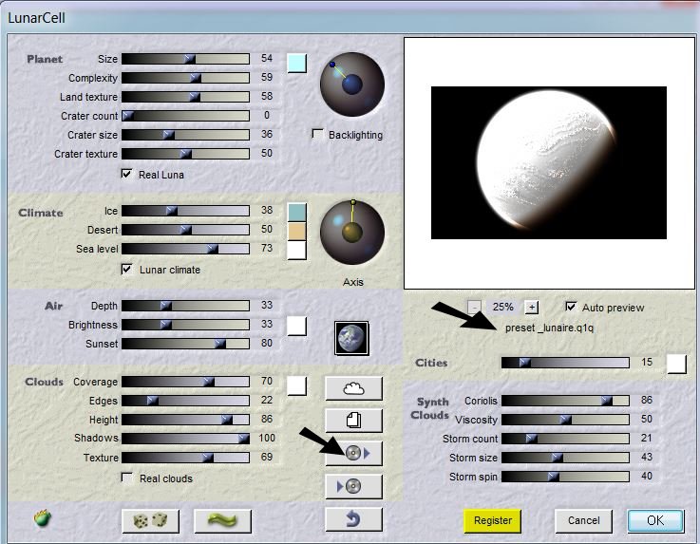Click the Ice slider
The width and height of the screenshot is (700, 544).
[186, 211]
